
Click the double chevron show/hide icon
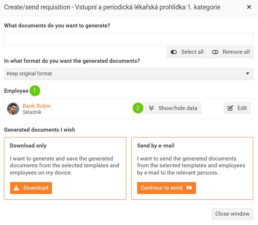(152, 108)
